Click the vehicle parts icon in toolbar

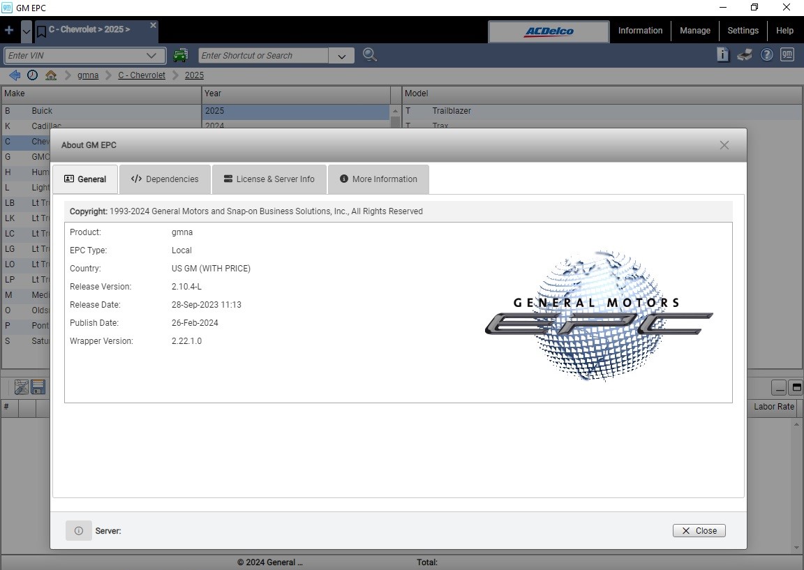[x=745, y=54]
